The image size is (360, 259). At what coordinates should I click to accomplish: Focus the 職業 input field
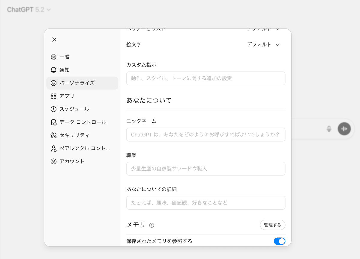pos(206,169)
